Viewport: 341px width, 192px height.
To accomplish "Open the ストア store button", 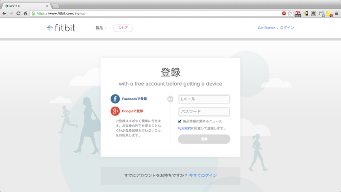I will pyautogui.click(x=123, y=28).
